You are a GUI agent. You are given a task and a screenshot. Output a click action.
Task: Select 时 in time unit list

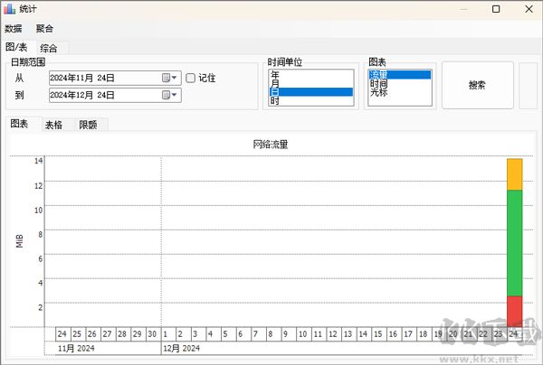click(x=311, y=100)
